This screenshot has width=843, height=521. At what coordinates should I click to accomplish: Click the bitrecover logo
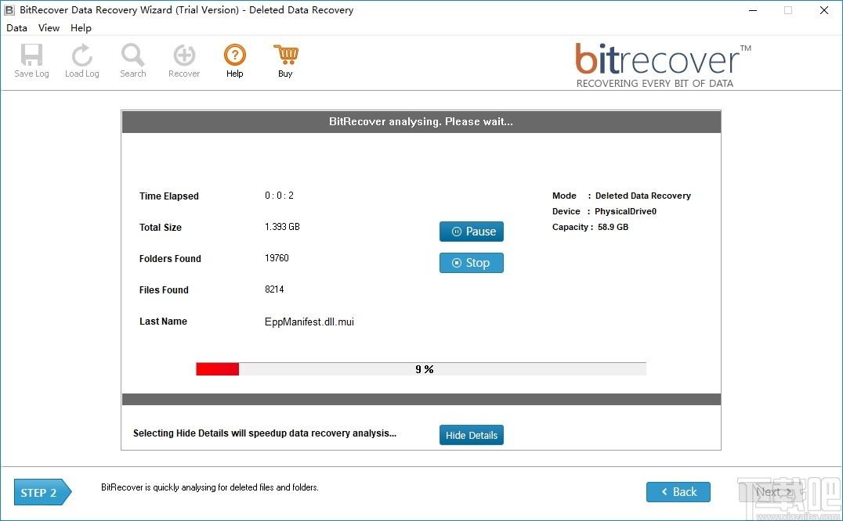663,66
